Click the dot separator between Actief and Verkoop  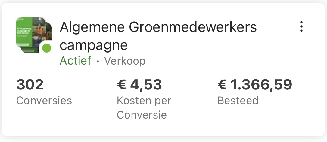(x=98, y=62)
